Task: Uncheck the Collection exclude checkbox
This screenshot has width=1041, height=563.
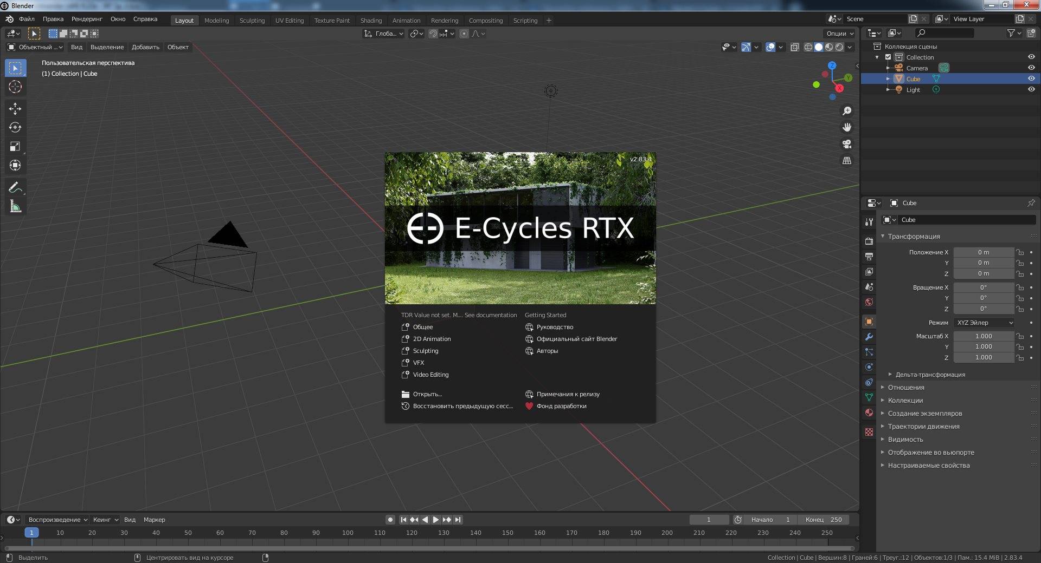Action: [x=888, y=57]
